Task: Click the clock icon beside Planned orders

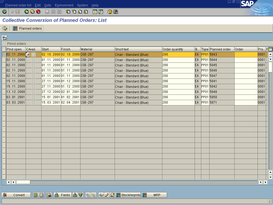Action: pos(5,28)
